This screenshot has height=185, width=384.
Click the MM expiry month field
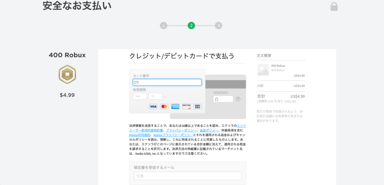[x=140, y=96]
